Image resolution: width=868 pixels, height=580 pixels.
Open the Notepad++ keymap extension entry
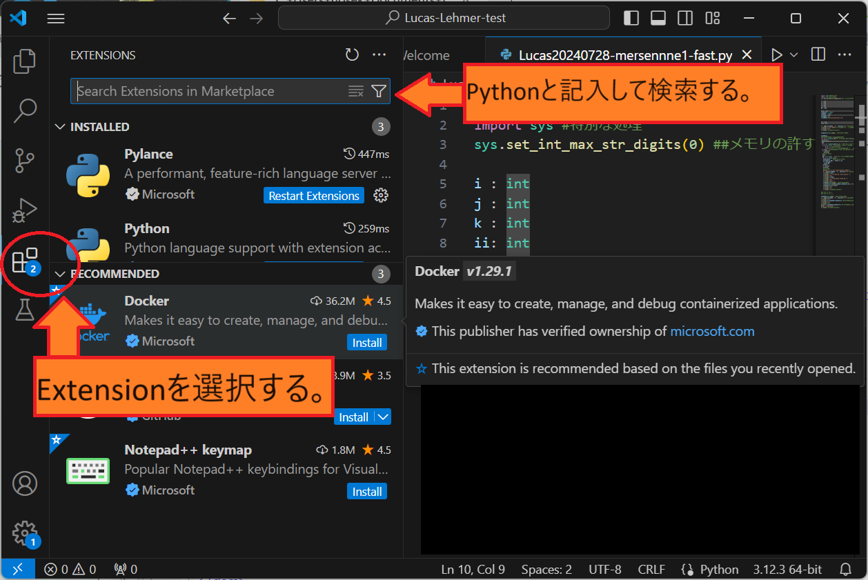pos(226,471)
